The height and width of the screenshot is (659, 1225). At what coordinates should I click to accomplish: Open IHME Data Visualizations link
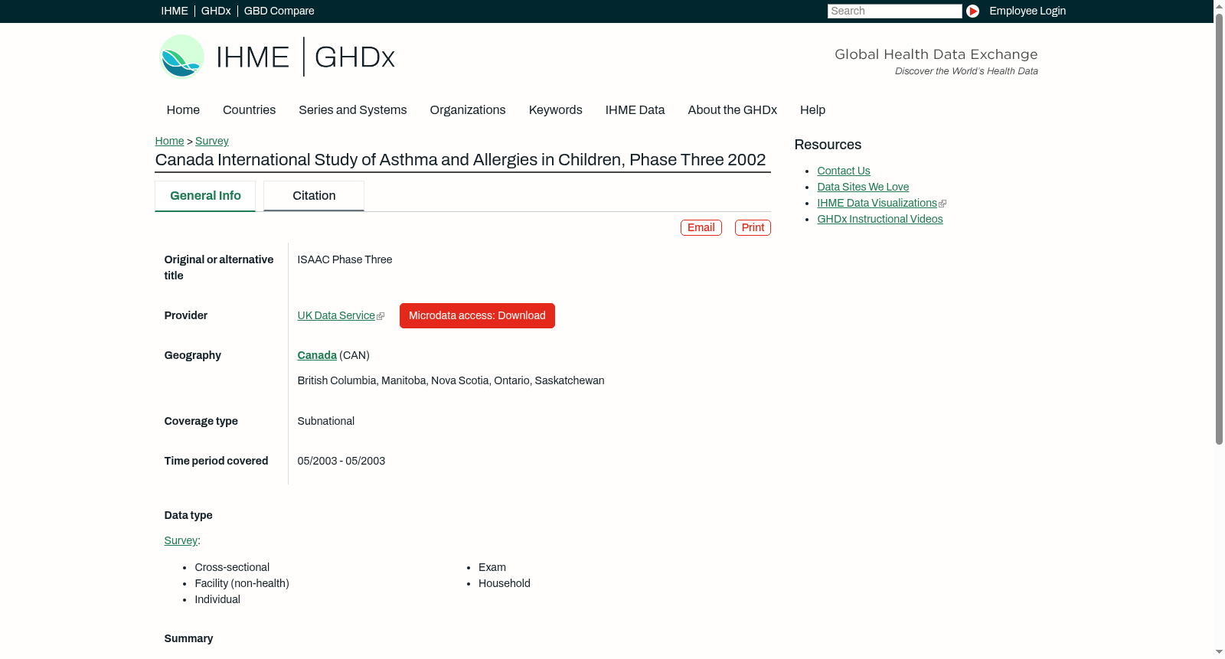(x=877, y=203)
